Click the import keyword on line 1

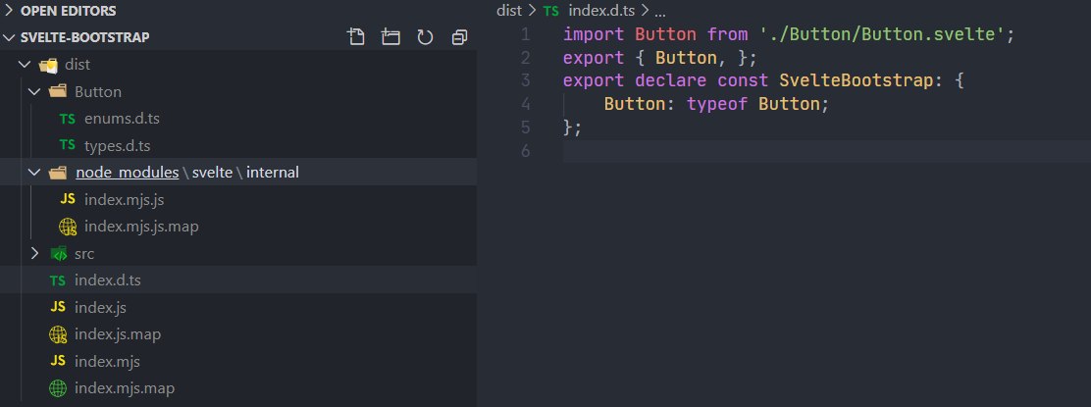[x=594, y=34]
